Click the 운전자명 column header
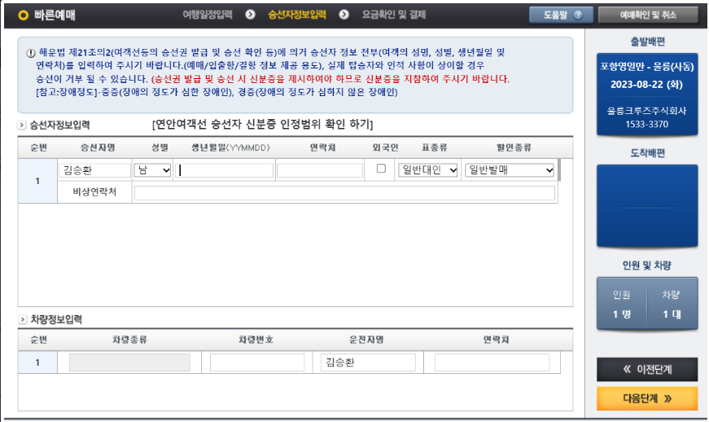The image size is (709, 422). [x=366, y=340]
